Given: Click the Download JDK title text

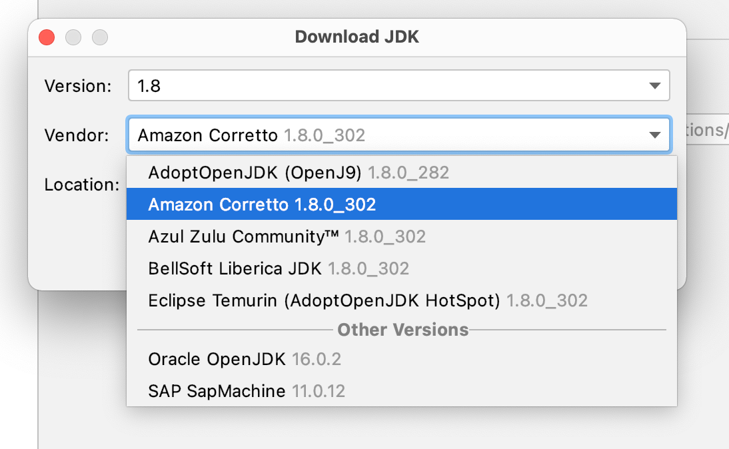Looking at the screenshot, I should click(x=357, y=37).
